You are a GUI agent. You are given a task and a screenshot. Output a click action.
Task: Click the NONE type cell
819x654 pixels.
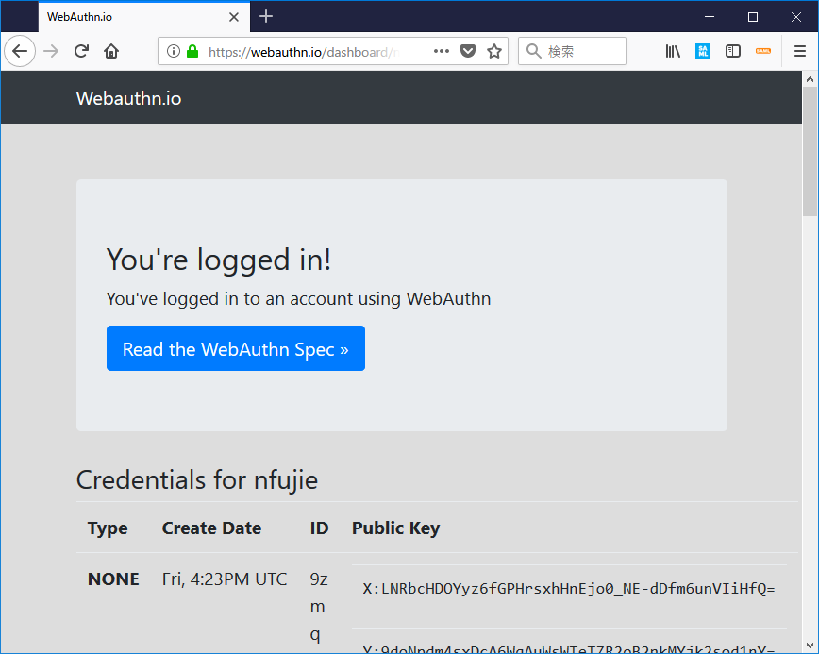(113, 579)
